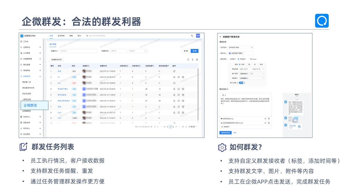Click the column height icon above the table
The height and width of the screenshot is (195, 348).
(x=192, y=60)
